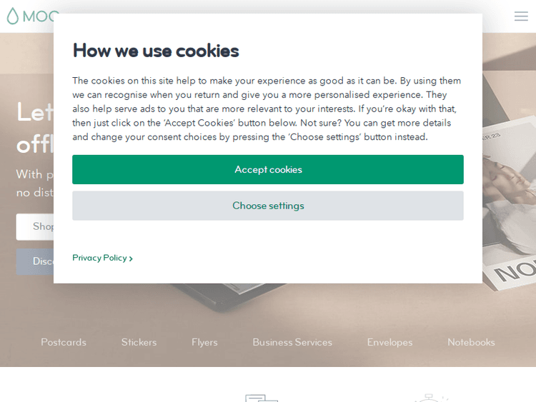Viewport: 536px width, 402px height.
Task: Open the hamburger menu icon
Action: [x=521, y=16]
